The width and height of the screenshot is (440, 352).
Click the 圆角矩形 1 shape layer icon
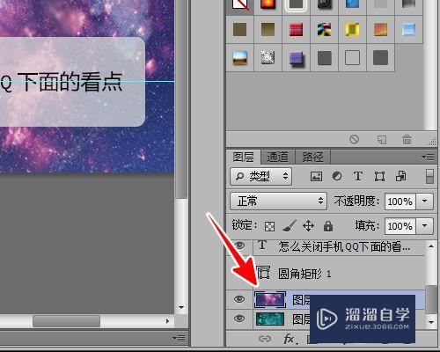pos(264,274)
